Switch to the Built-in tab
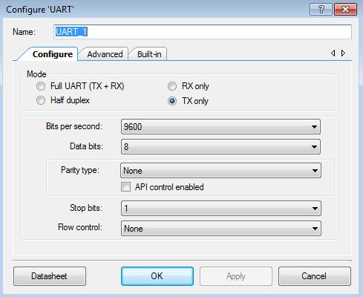This screenshot has width=363, height=297. tap(149, 54)
